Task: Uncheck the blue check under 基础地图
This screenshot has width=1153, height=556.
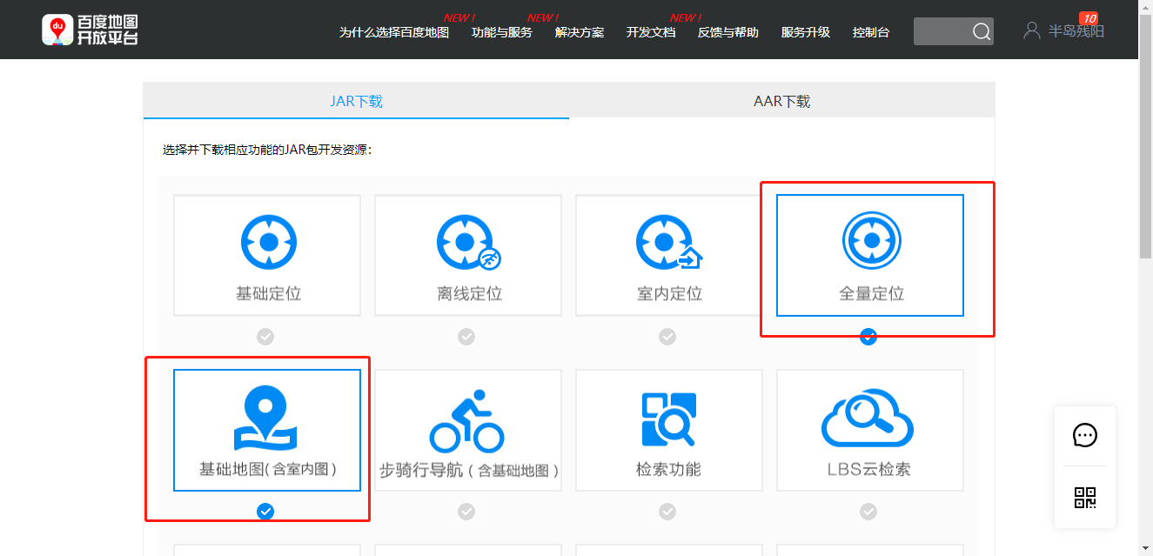Action: coord(265,511)
